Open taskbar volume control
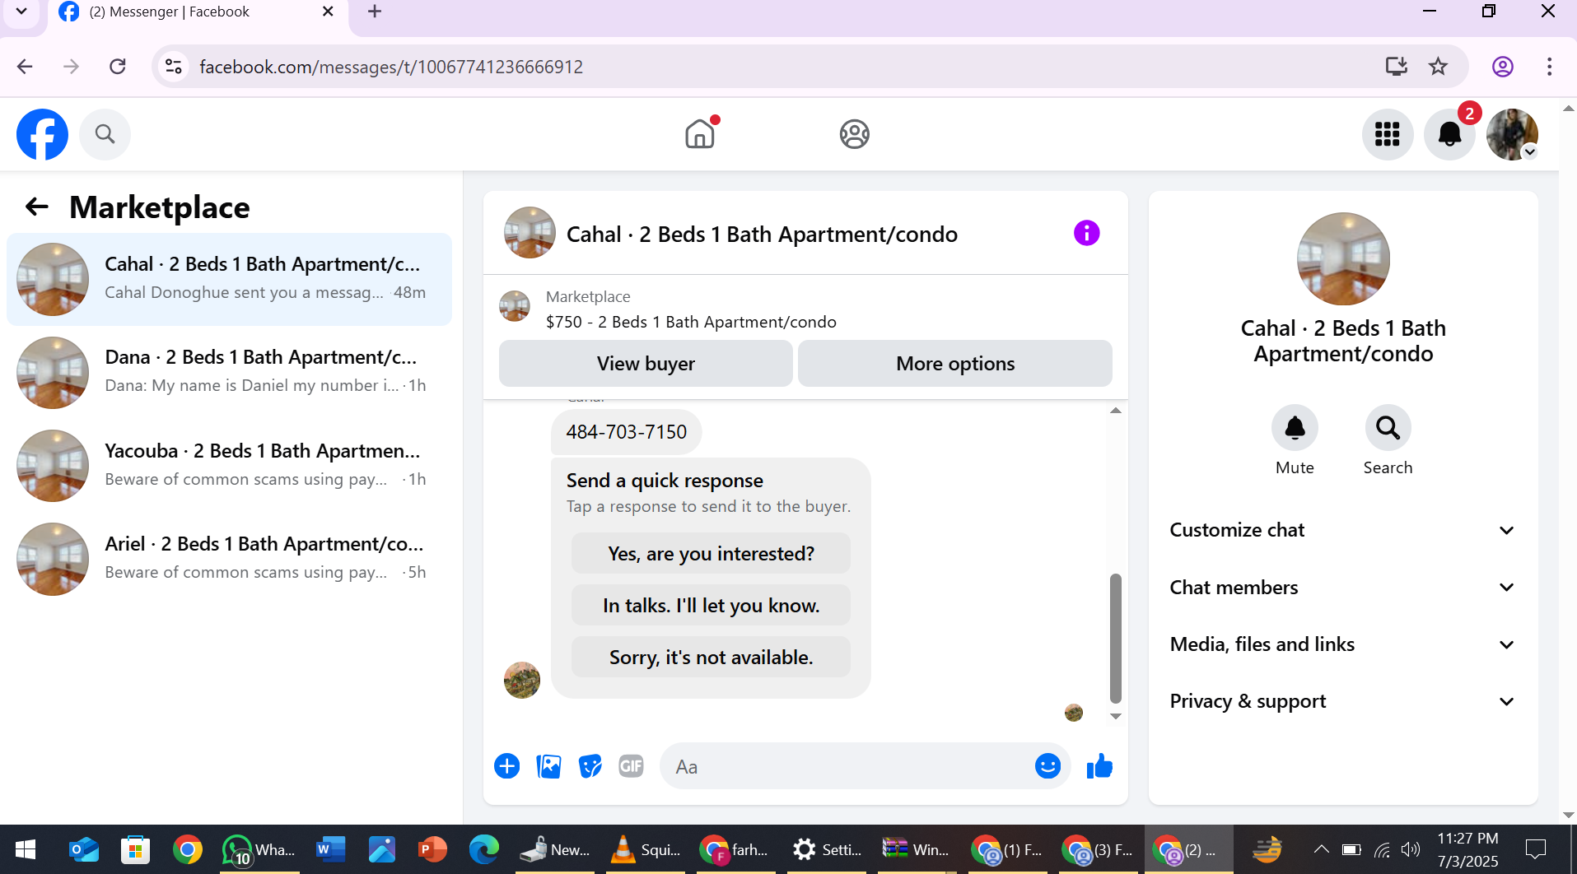 click(x=1411, y=849)
